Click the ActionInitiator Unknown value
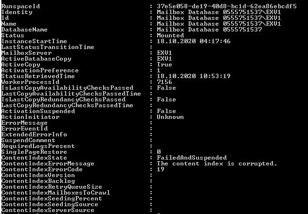Image resolution: width=308 pixels, height=214 pixels. [170, 117]
